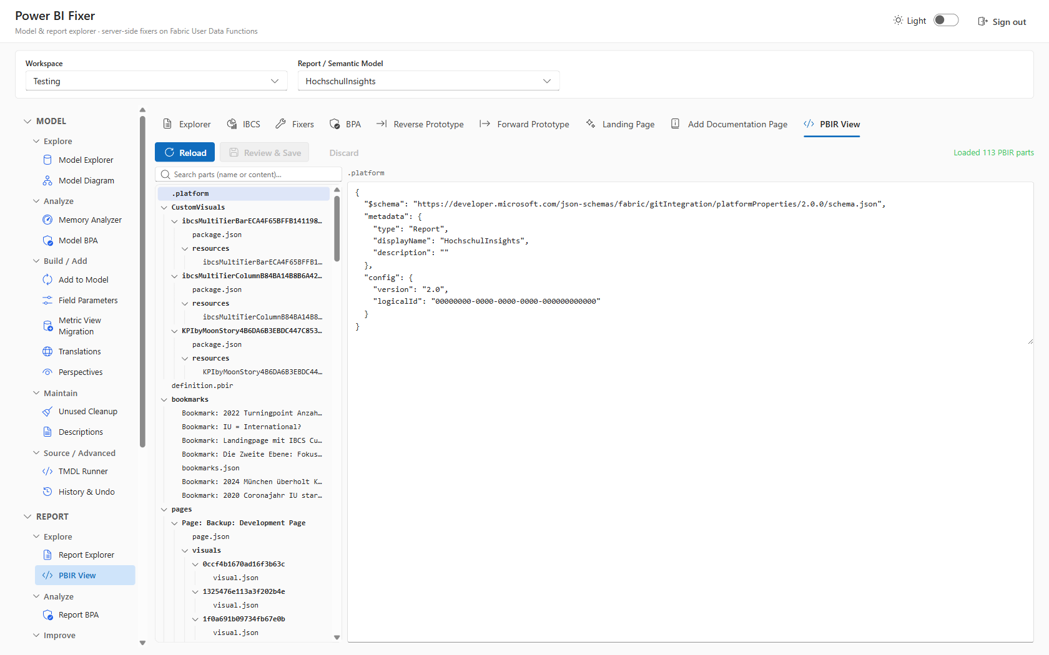Open the Workspace dropdown showing Testing
The width and height of the screenshot is (1049, 655).
coord(156,81)
